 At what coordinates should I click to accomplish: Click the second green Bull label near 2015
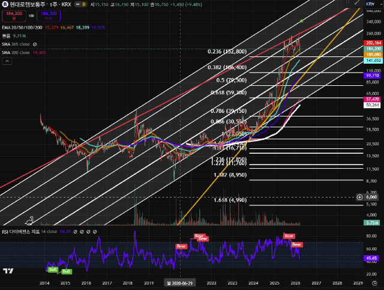[x=66, y=271]
